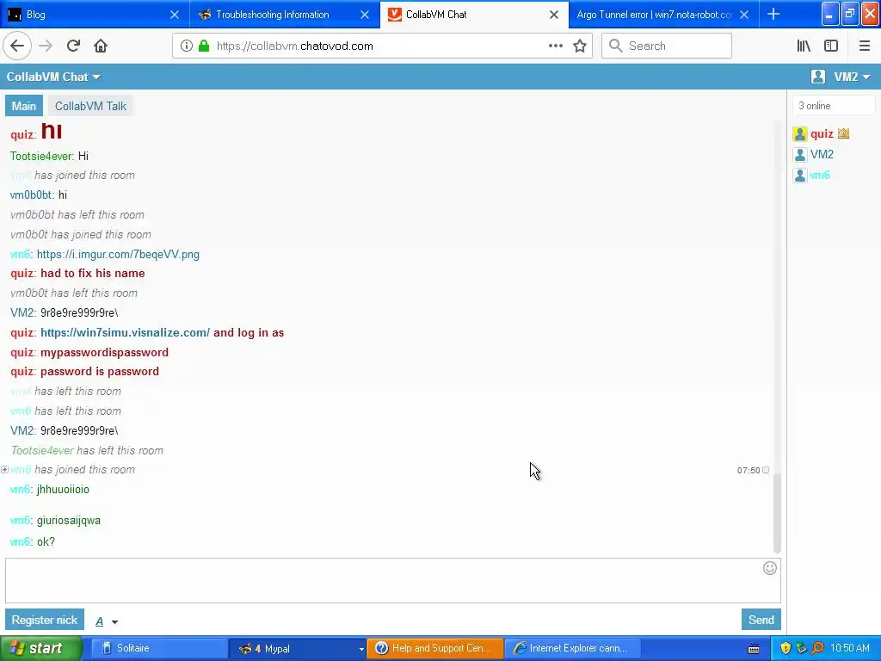Click vm6 username in online list
The width and height of the screenshot is (881, 661).
(x=820, y=176)
